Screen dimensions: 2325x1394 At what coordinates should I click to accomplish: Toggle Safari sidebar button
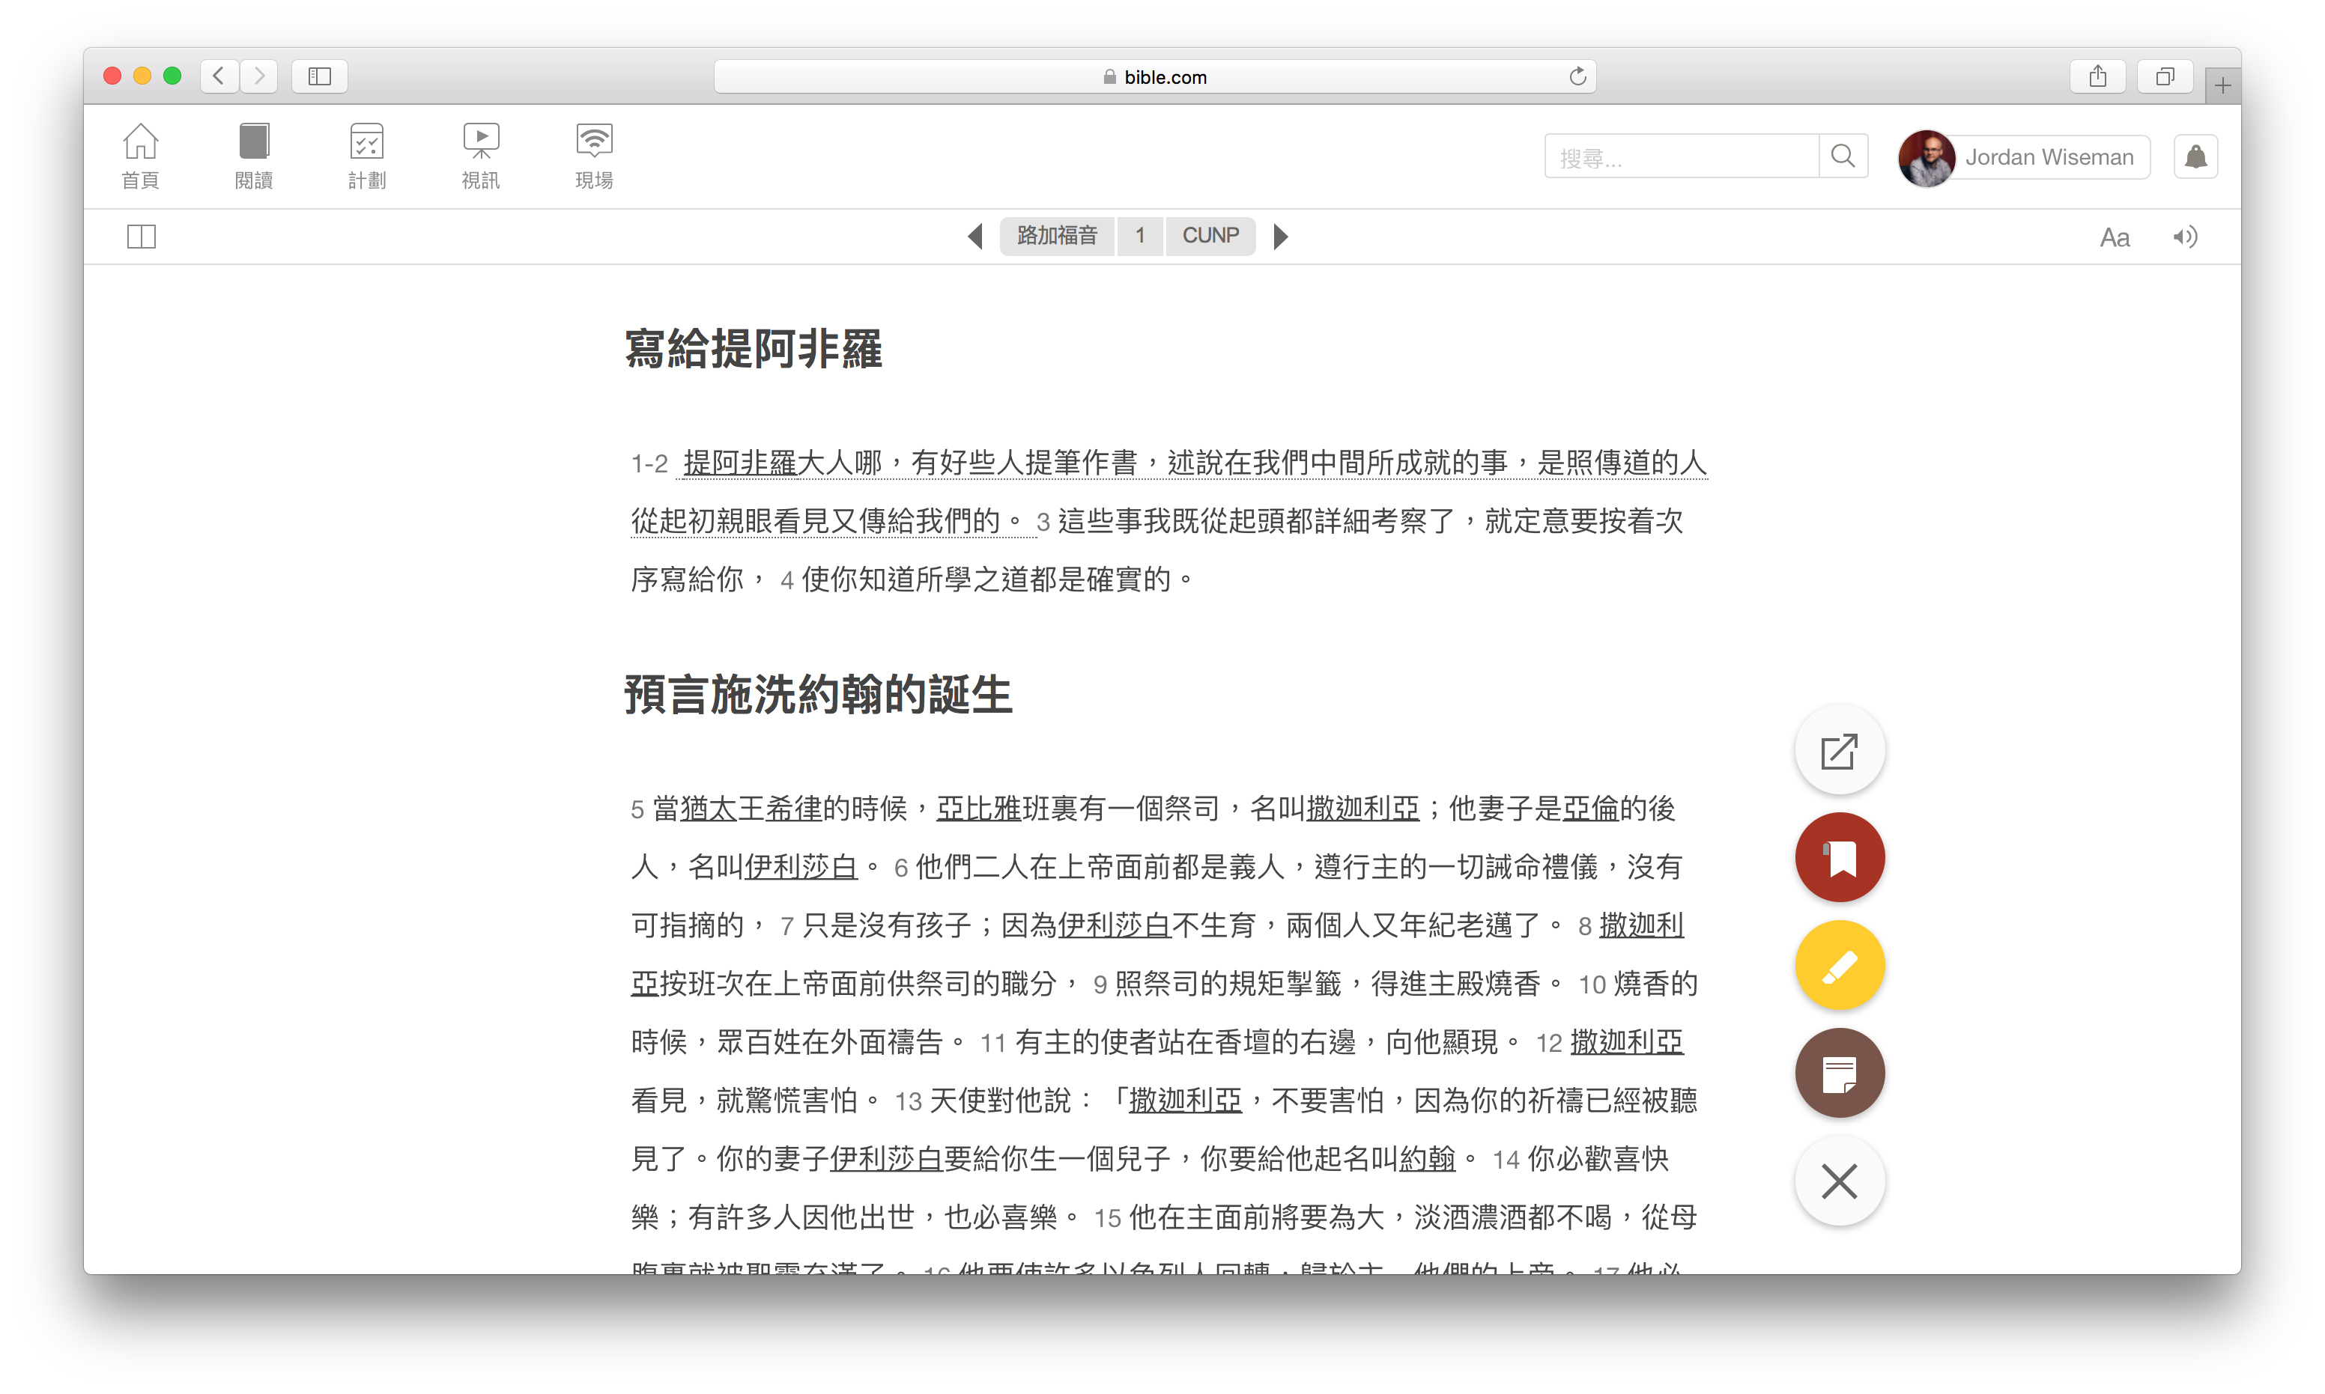point(320,76)
